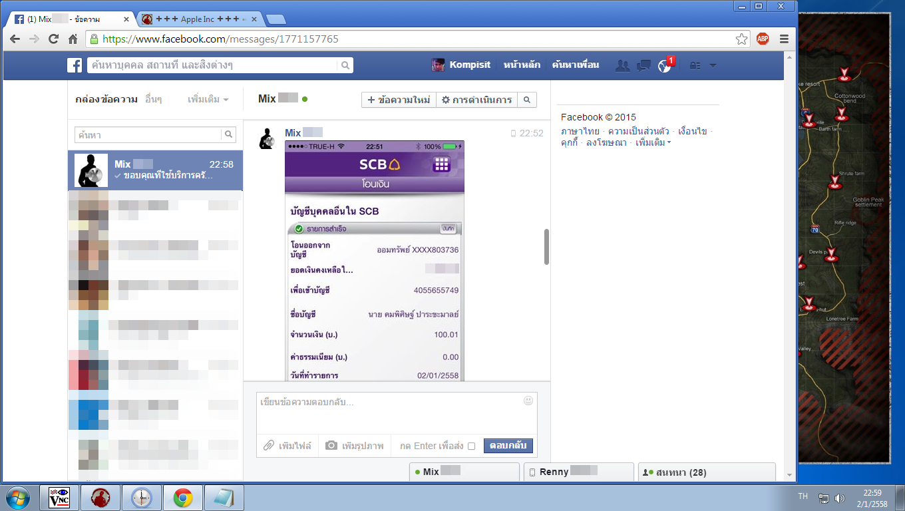The height and width of the screenshot is (511, 905).
Task: Open the red round taskbar icon
Action: click(101, 498)
